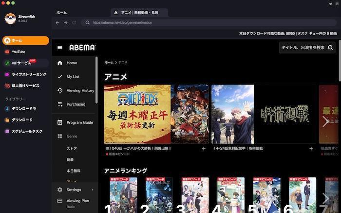
Task: Click the StreamFab sloth logo
Action: (10, 19)
